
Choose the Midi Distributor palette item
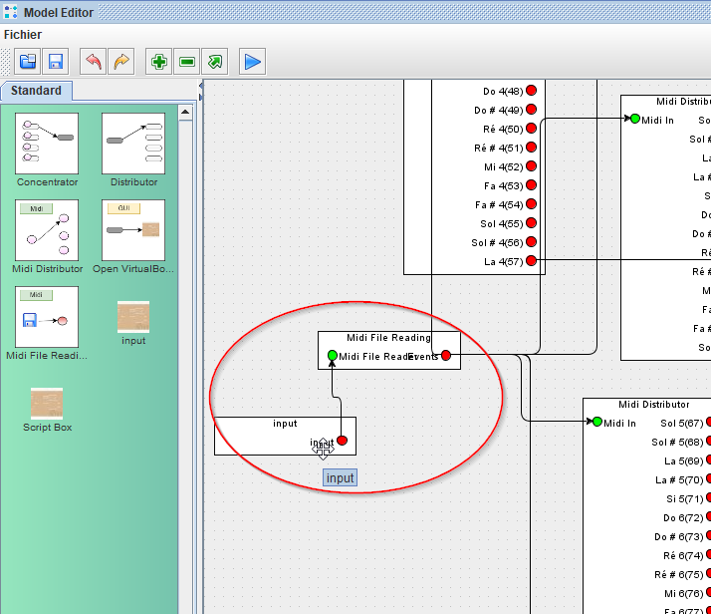pos(47,230)
